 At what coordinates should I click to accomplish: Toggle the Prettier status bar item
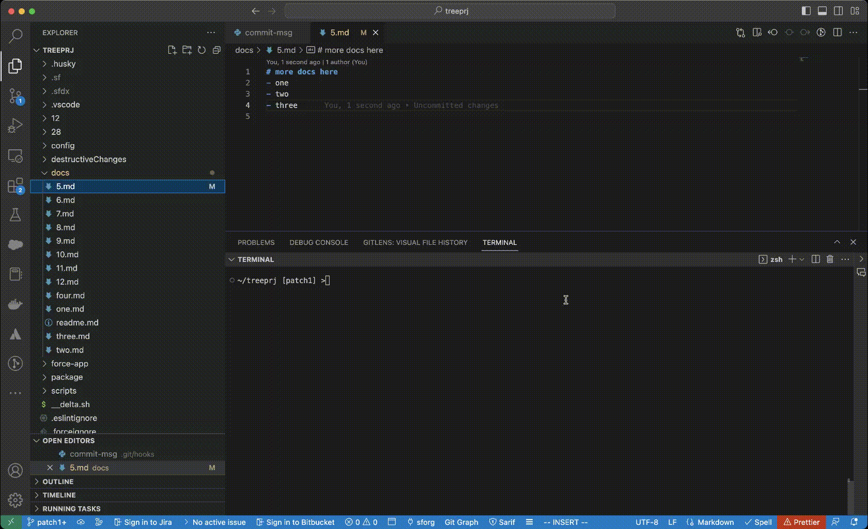pyautogui.click(x=801, y=522)
